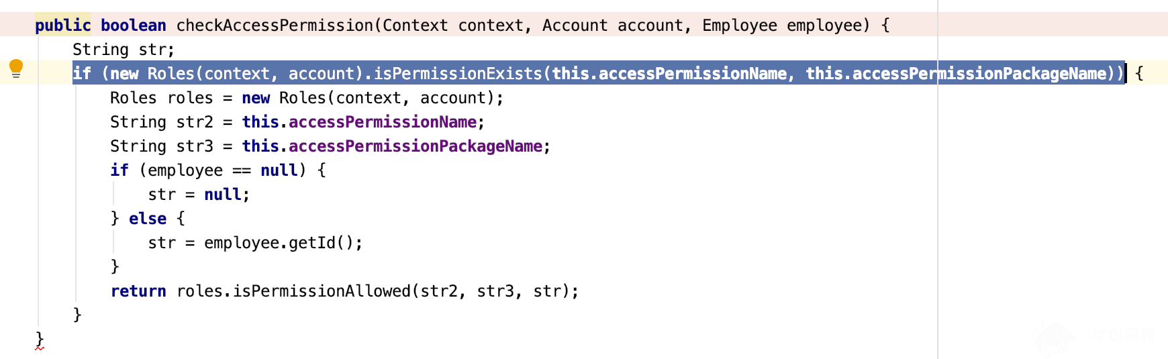Click the return keyword

click(138, 291)
